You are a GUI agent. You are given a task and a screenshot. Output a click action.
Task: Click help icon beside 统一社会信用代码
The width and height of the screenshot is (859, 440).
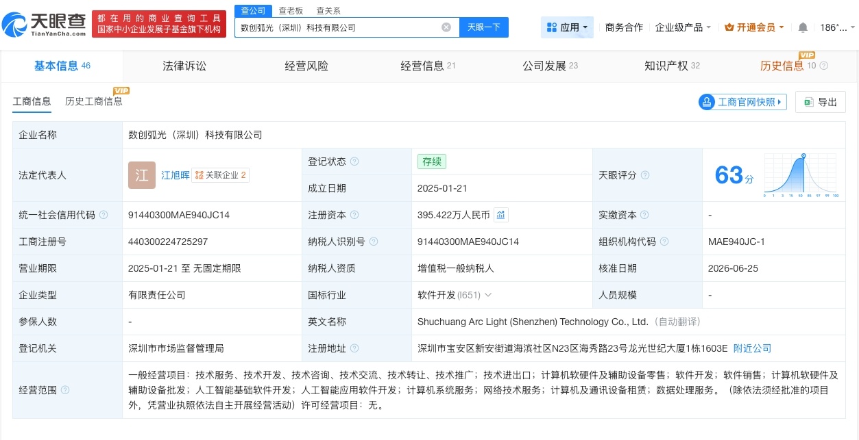[104, 215]
